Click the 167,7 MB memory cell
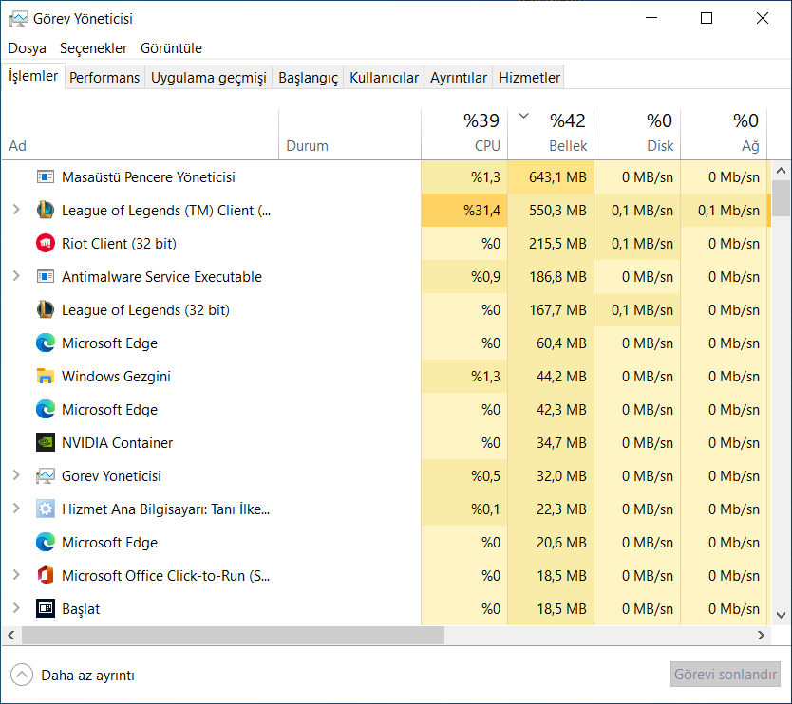792x704 pixels. tap(551, 310)
